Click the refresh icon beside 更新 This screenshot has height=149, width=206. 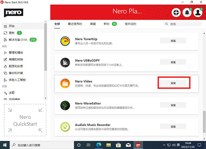[5, 33]
